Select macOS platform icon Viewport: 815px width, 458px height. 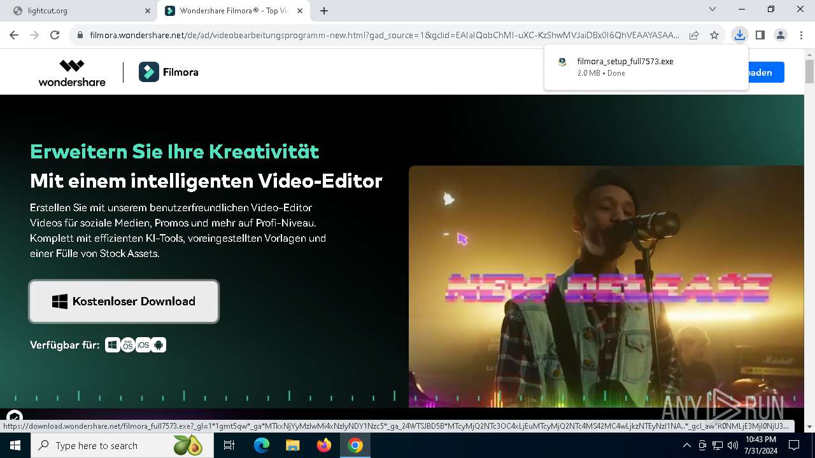coord(128,345)
